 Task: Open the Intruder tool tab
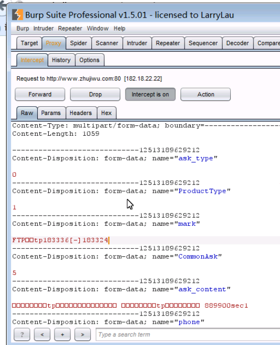click(137, 43)
